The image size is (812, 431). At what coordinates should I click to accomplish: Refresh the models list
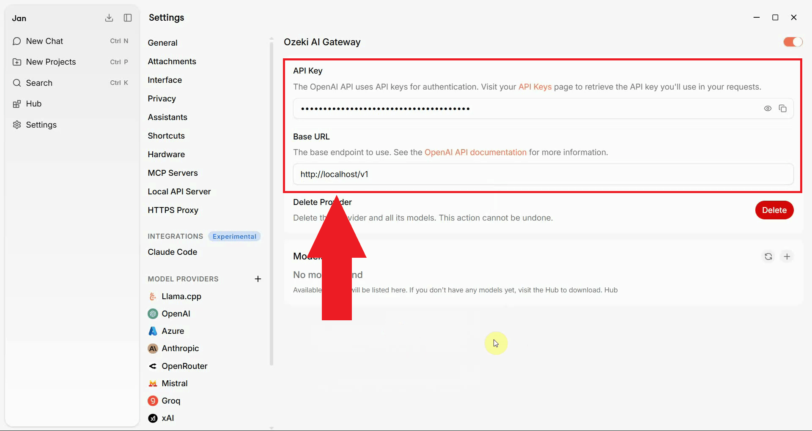[768, 256]
